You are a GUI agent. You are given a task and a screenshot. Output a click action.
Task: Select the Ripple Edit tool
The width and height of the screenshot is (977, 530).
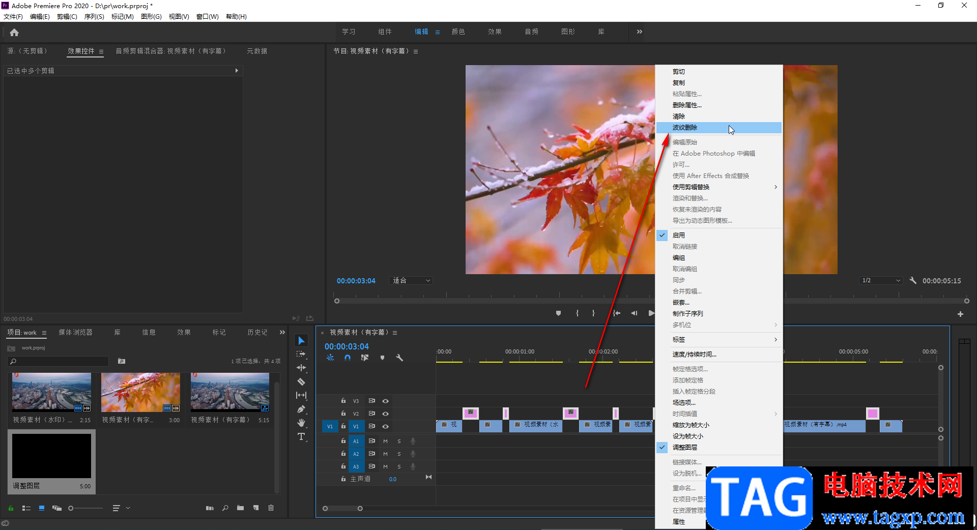(x=301, y=368)
